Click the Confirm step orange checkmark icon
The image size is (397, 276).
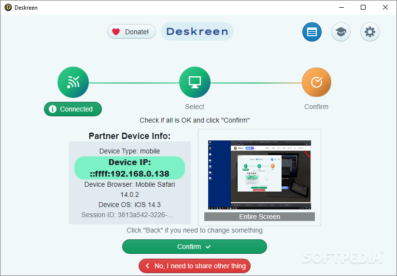coord(316,82)
